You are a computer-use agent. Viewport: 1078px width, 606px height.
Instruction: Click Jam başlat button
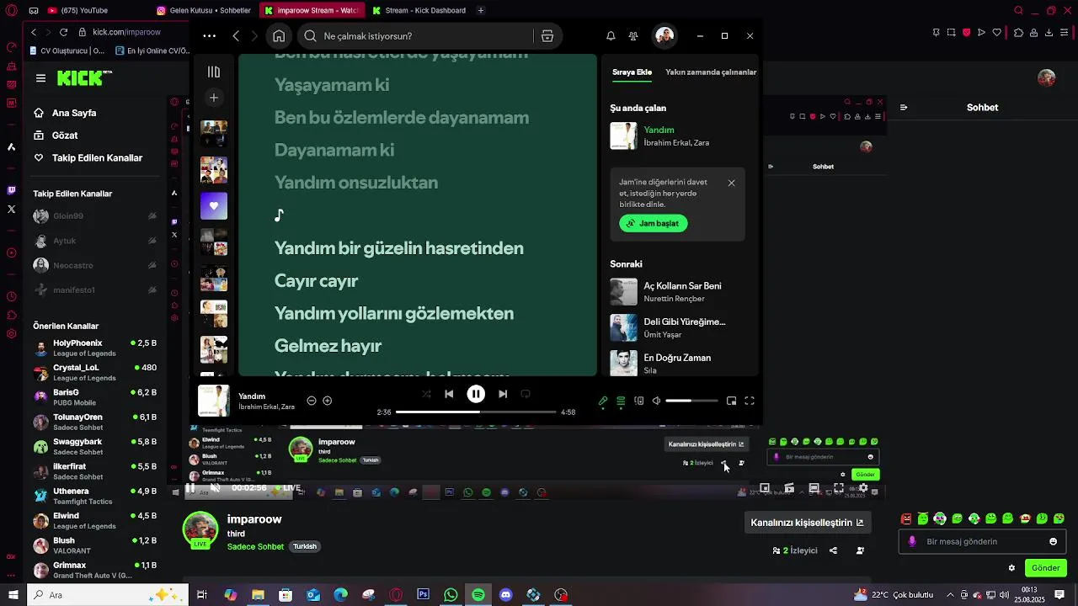tap(654, 224)
